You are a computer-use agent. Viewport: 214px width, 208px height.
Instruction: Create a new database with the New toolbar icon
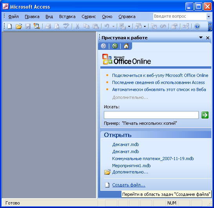pyautogui.click(x=9, y=26)
